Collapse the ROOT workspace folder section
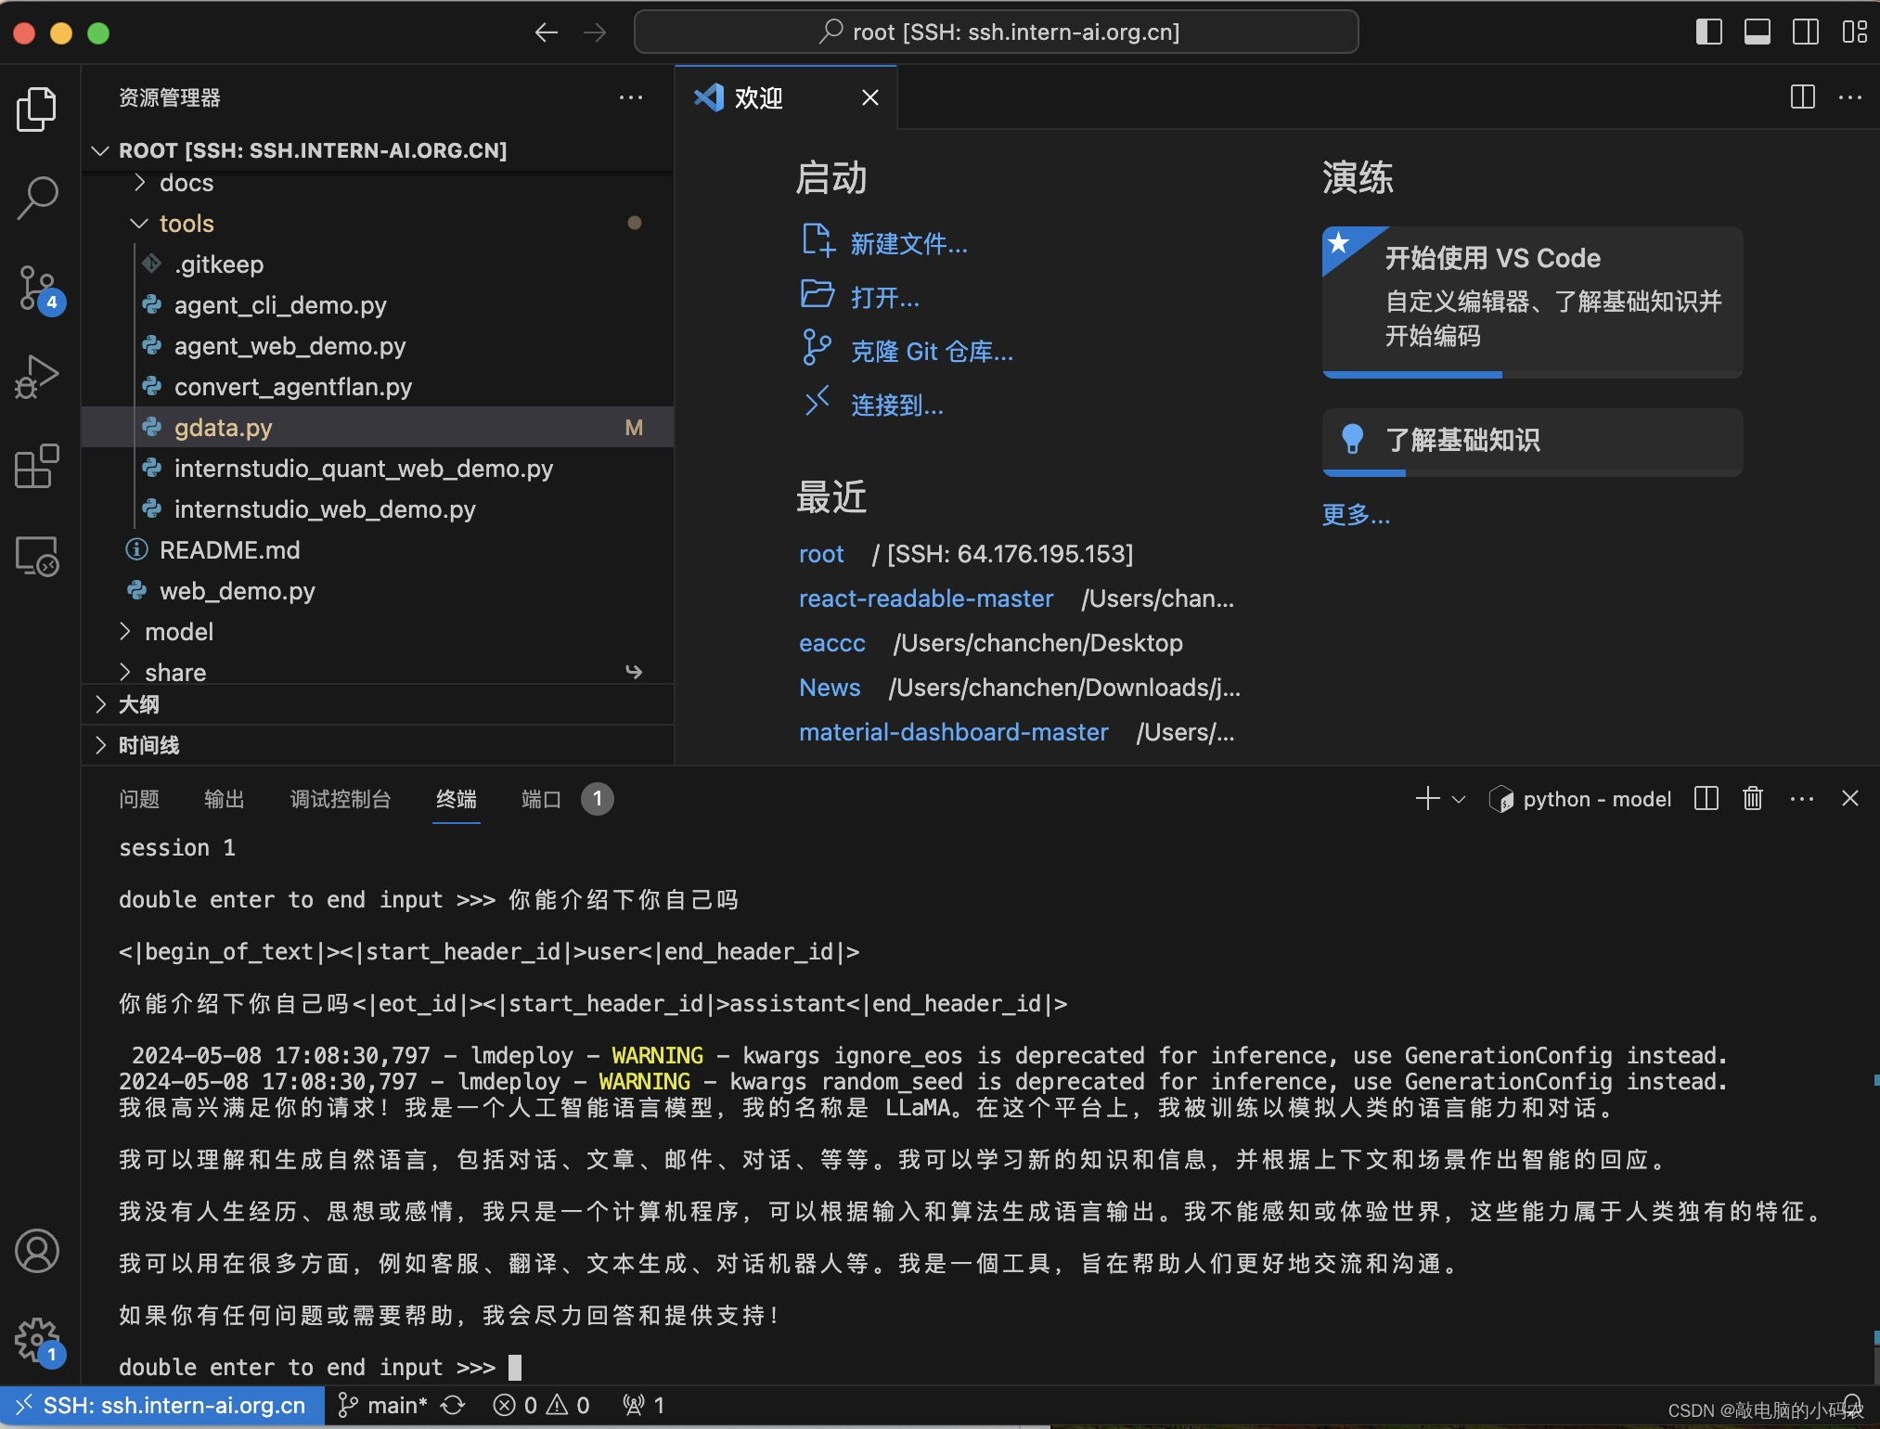Viewport: 1880px width, 1429px height. (x=377, y=150)
